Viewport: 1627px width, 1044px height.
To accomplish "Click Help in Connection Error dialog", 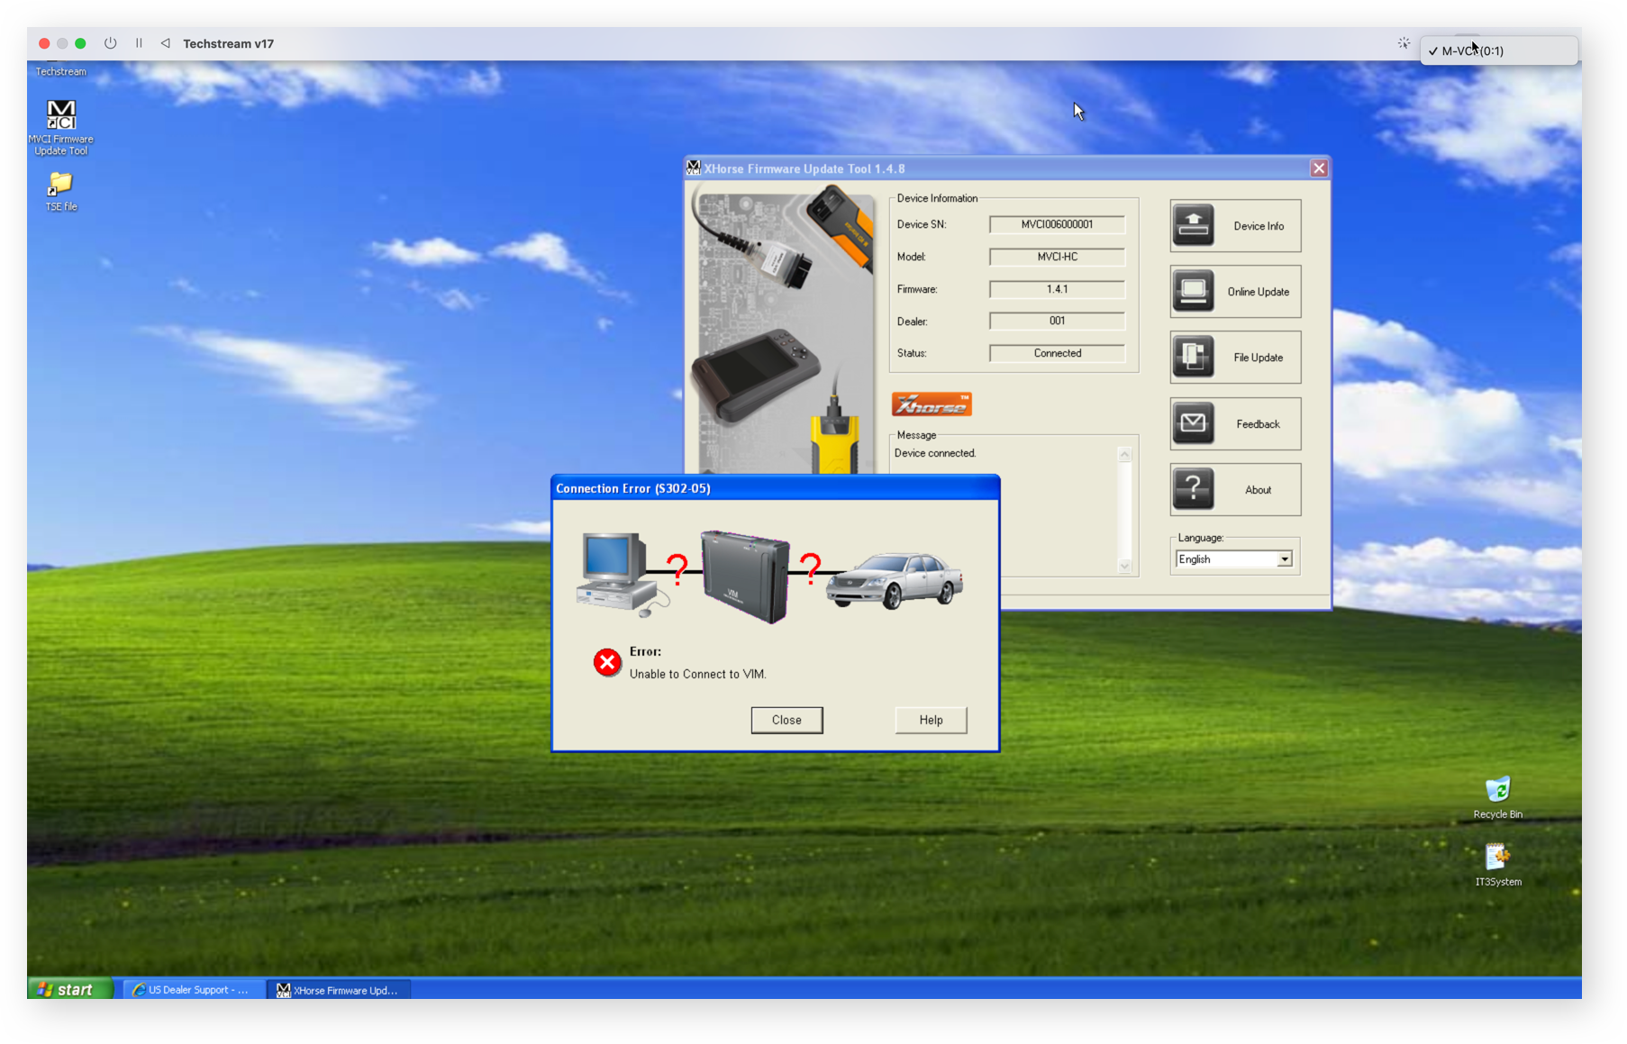I will point(931,720).
